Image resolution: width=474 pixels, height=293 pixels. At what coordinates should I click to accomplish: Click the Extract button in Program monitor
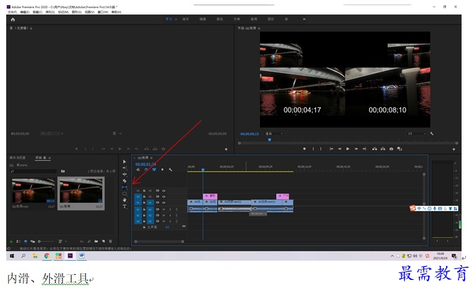pyautogui.click(x=383, y=149)
